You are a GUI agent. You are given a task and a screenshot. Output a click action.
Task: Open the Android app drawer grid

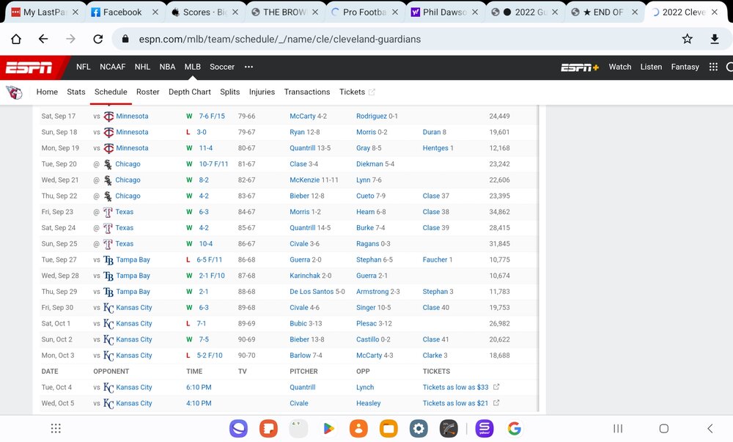click(56, 429)
